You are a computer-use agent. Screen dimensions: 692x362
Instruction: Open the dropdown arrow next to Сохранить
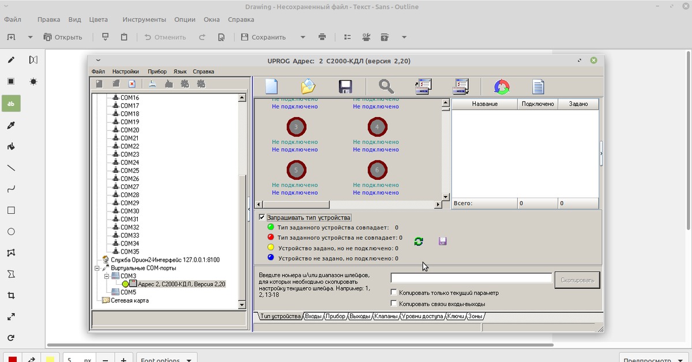303,37
